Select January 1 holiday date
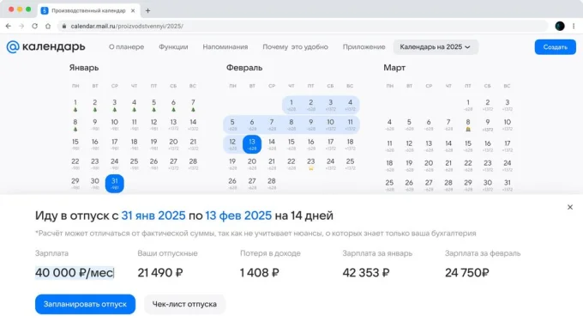Viewport: 583px width, 328px height. [x=75, y=105]
